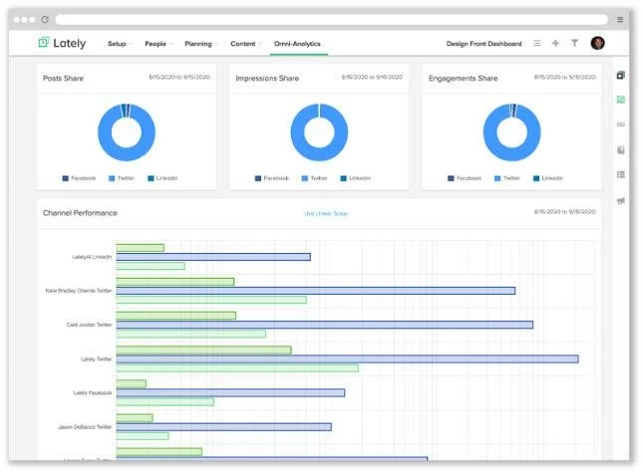This screenshot has width=643, height=473.
Task: Toggle Twitter legend in Impressions Share chart
Action: 314,178
